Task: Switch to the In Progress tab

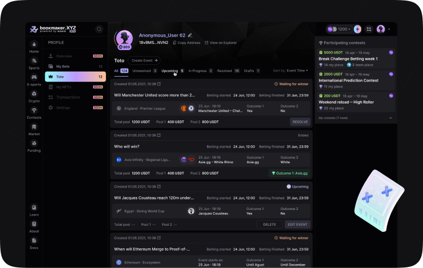Action: coord(200,71)
